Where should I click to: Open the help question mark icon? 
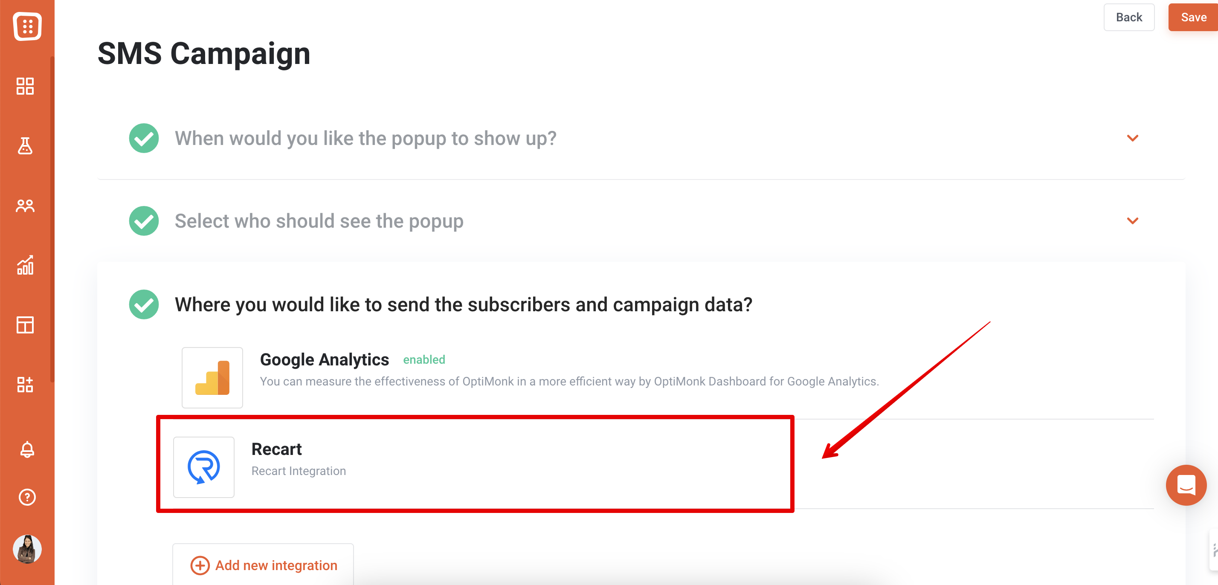[27, 497]
